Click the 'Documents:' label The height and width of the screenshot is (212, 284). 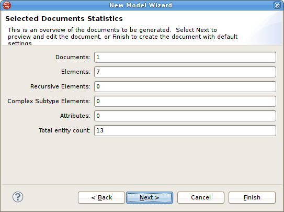pyautogui.click(x=73, y=57)
